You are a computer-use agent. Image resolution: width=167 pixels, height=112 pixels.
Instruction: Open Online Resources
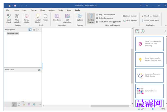pos(104,18)
